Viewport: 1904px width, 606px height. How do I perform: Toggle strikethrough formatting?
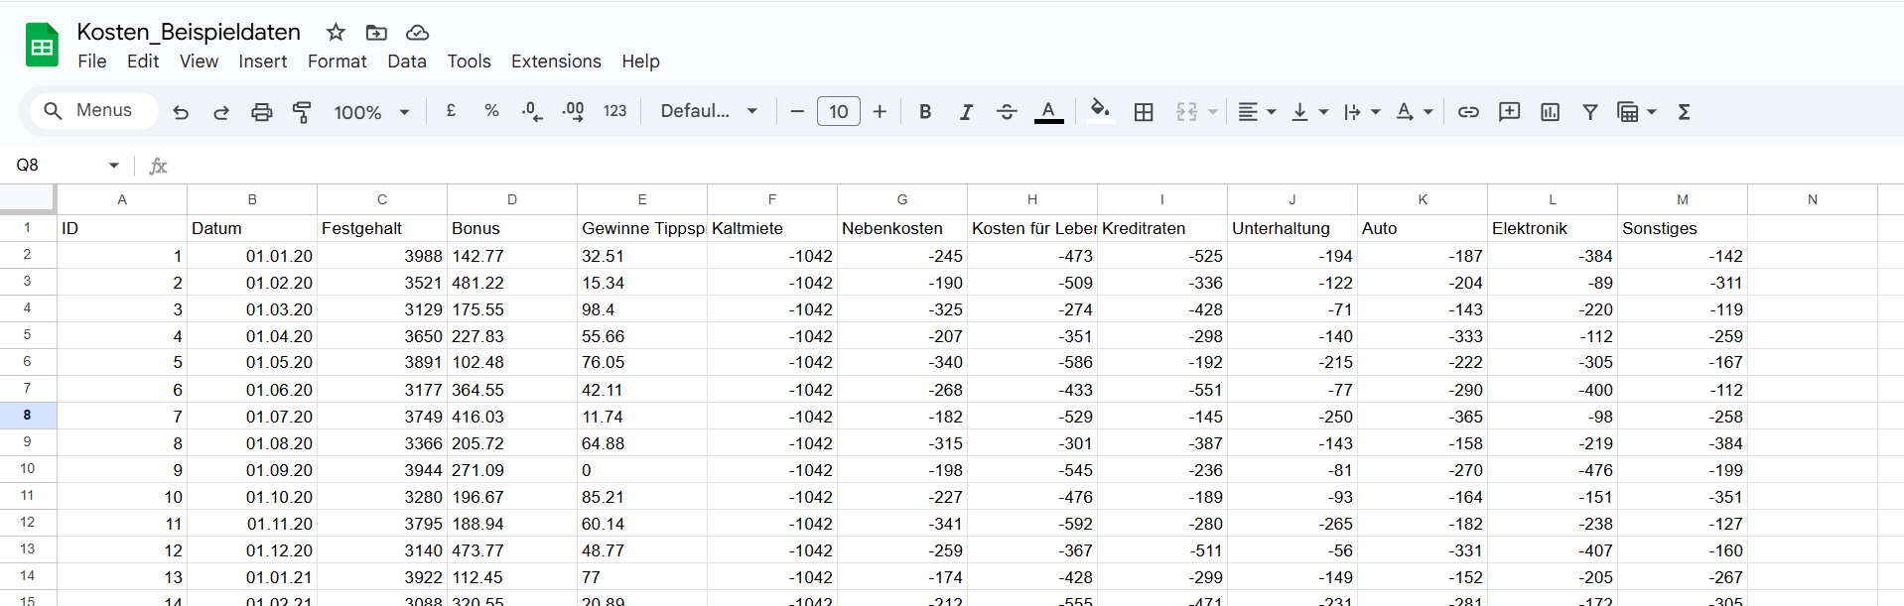[1007, 112]
